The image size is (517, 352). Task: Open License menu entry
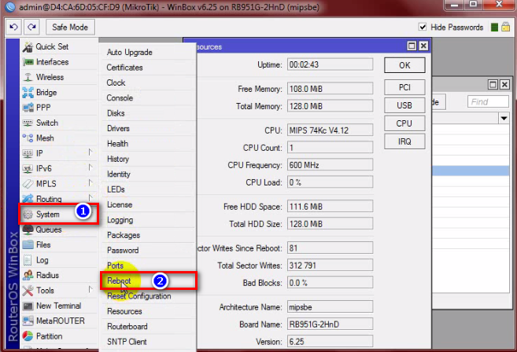pyautogui.click(x=120, y=205)
